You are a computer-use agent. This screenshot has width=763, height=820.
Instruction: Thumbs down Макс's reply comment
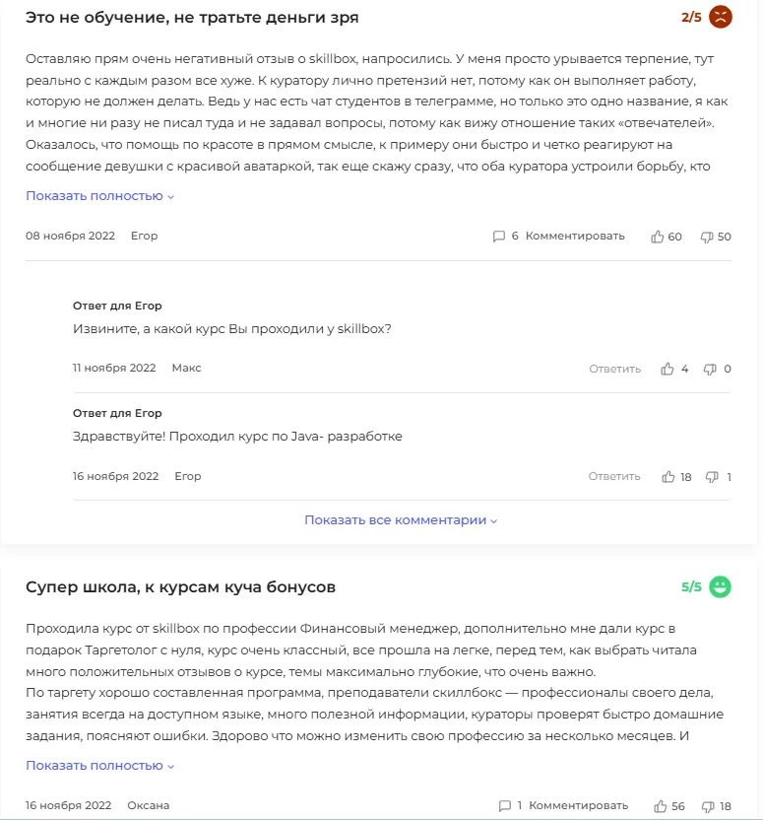point(710,369)
